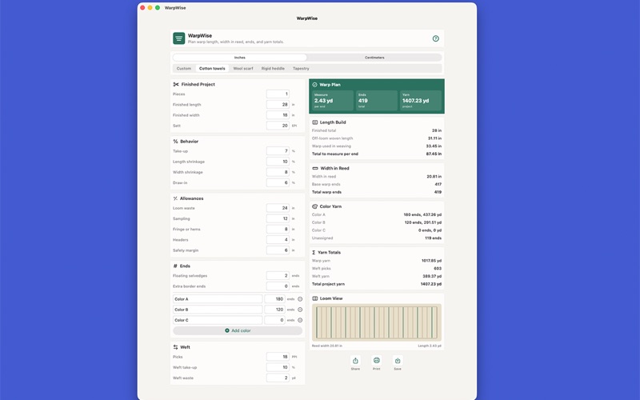
Task: Remove Color A row
Action: coord(300,299)
